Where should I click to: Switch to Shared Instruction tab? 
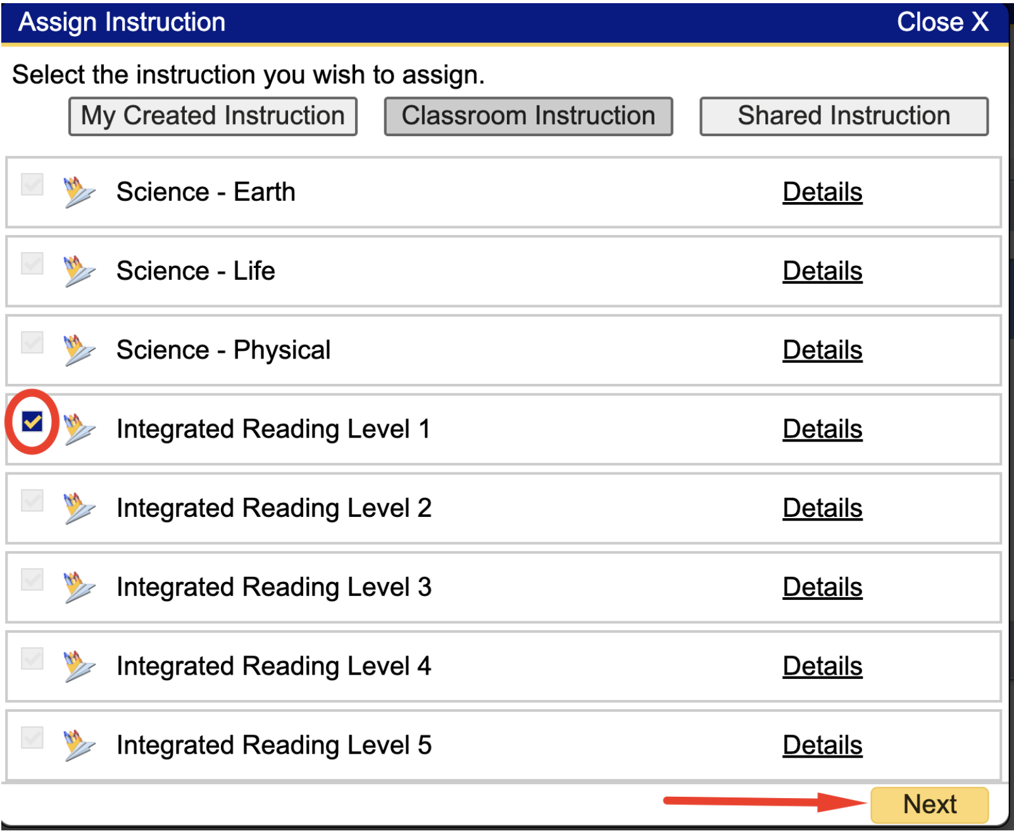(843, 115)
